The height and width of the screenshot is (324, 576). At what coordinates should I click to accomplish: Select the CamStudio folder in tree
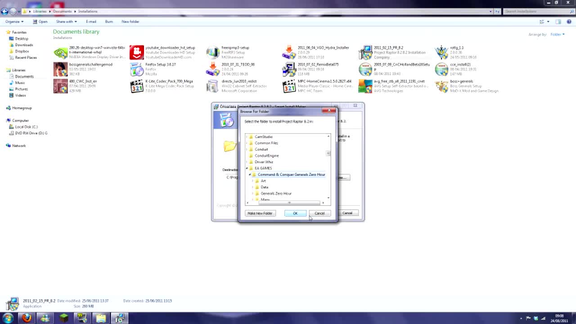[x=263, y=137]
